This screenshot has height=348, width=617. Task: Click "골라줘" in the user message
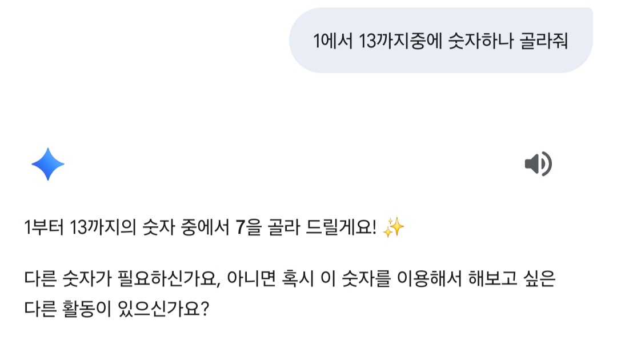coord(544,41)
